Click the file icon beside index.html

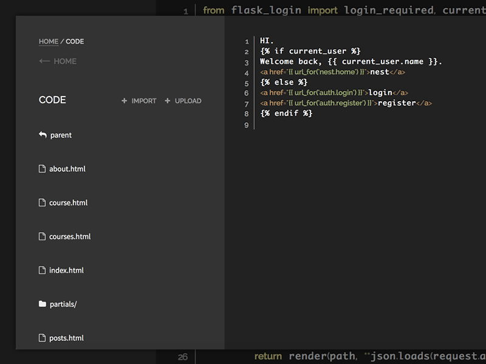click(x=41, y=270)
